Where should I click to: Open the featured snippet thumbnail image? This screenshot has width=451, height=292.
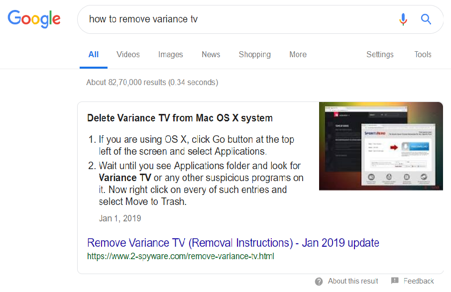pos(381,146)
